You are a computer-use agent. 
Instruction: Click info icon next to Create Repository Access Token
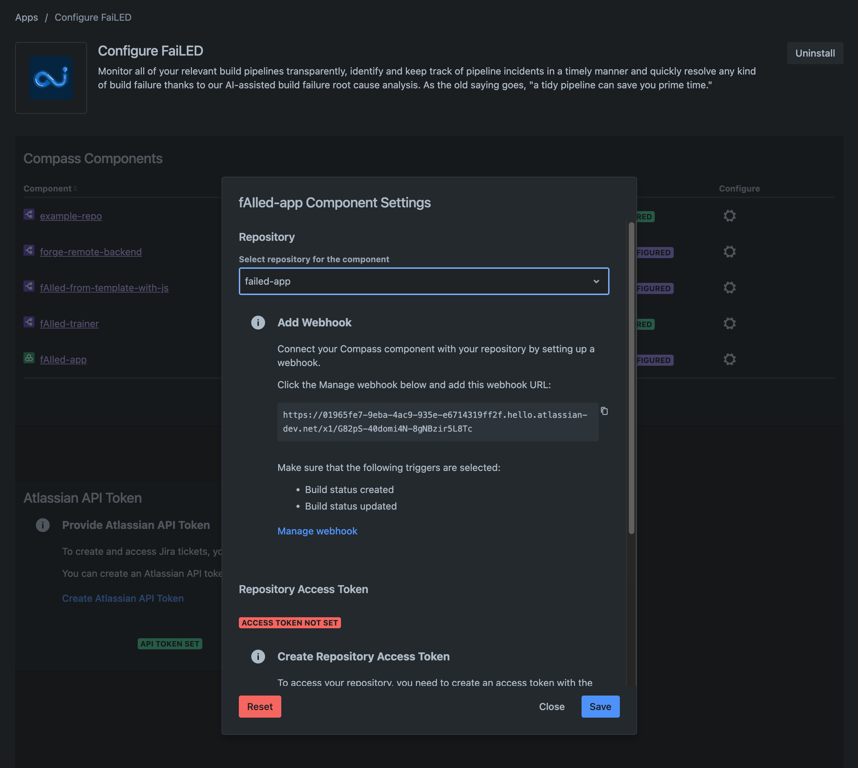pos(258,656)
